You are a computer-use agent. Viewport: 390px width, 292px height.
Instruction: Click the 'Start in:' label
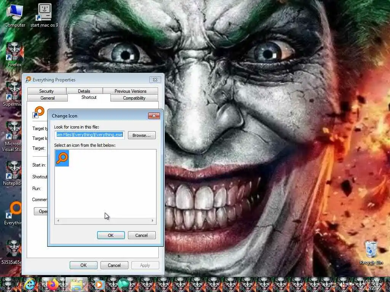pyautogui.click(x=39, y=165)
